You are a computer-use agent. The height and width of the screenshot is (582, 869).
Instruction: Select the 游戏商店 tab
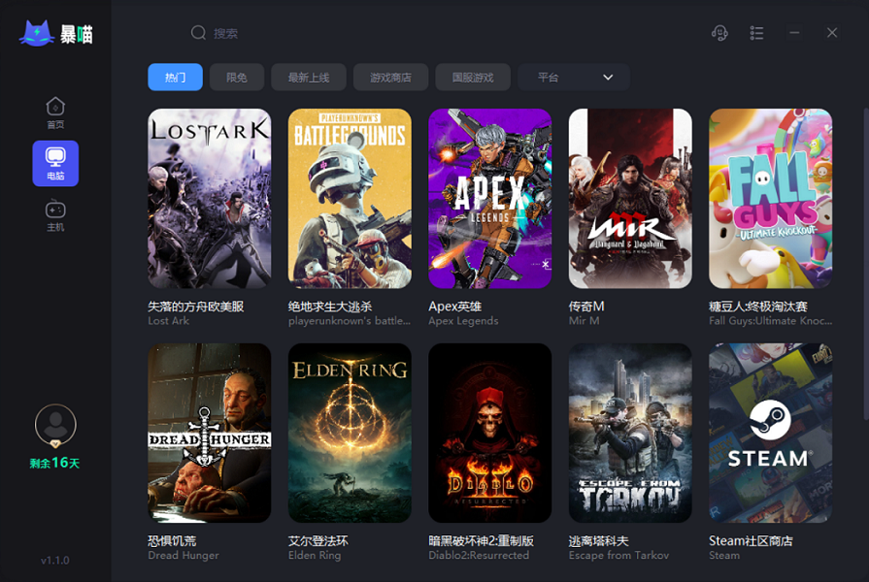[390, 77]
